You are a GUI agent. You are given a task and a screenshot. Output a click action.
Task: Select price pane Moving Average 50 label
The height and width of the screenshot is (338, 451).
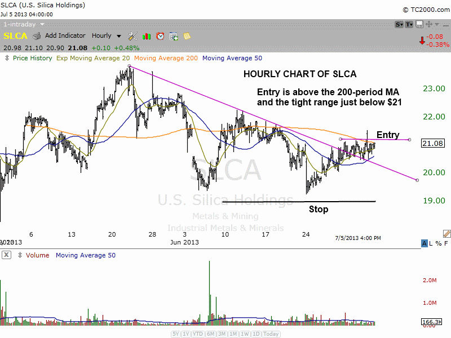[232, 58]
